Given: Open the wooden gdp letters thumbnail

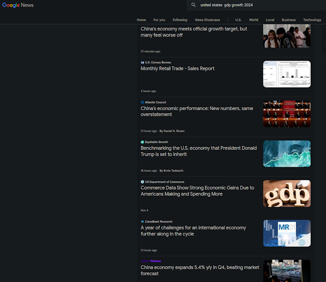Looking at the screenshot, I should tap(287, 194).
